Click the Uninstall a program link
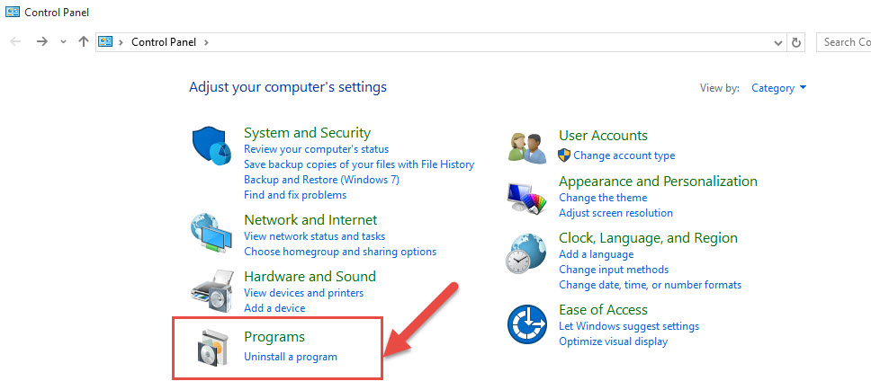Image resolution: width=871 pixels, height=390 pixels. tap(291, 357)
